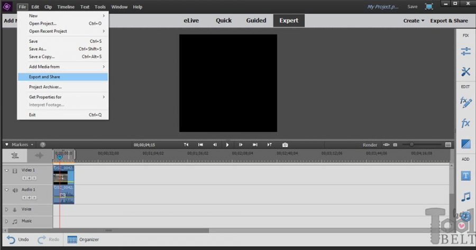The height and width of the screenshot is (250, 476).
Task: Play the timeline preview
Action: tap(227, 145)
